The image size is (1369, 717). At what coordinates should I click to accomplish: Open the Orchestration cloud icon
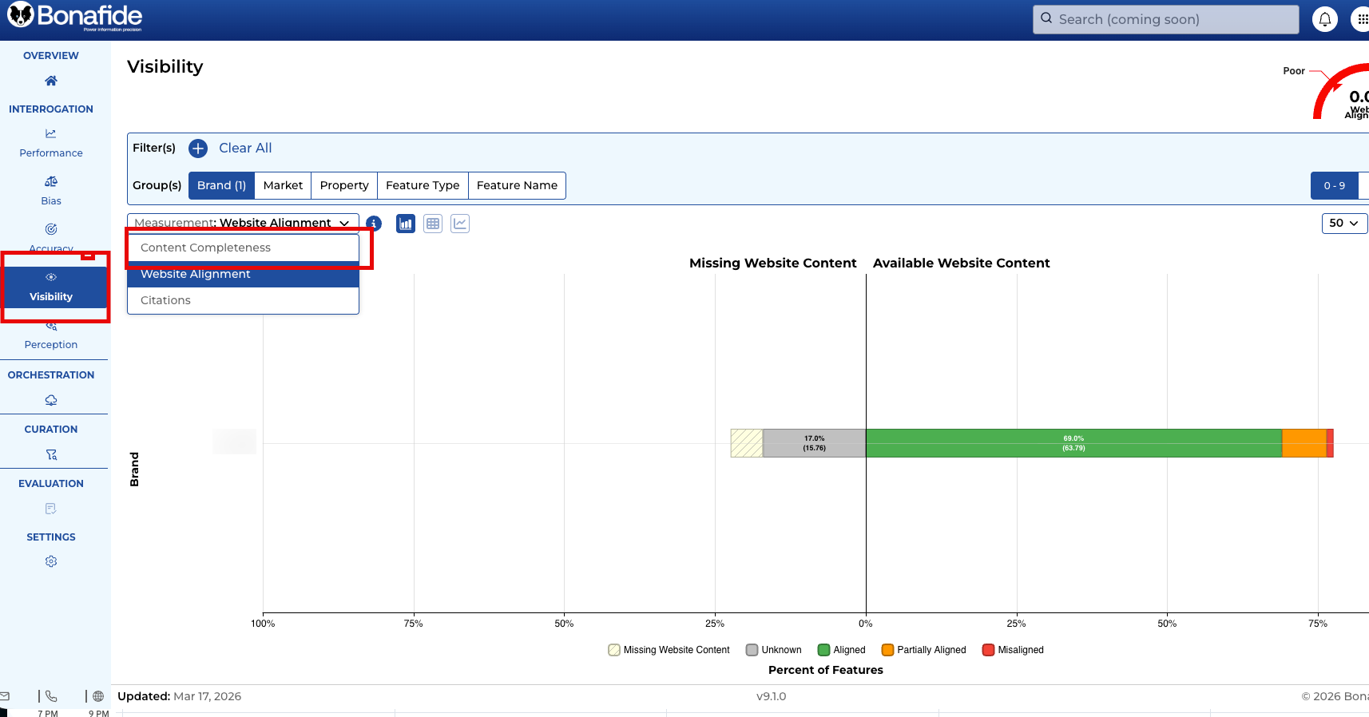coord(51,400)
